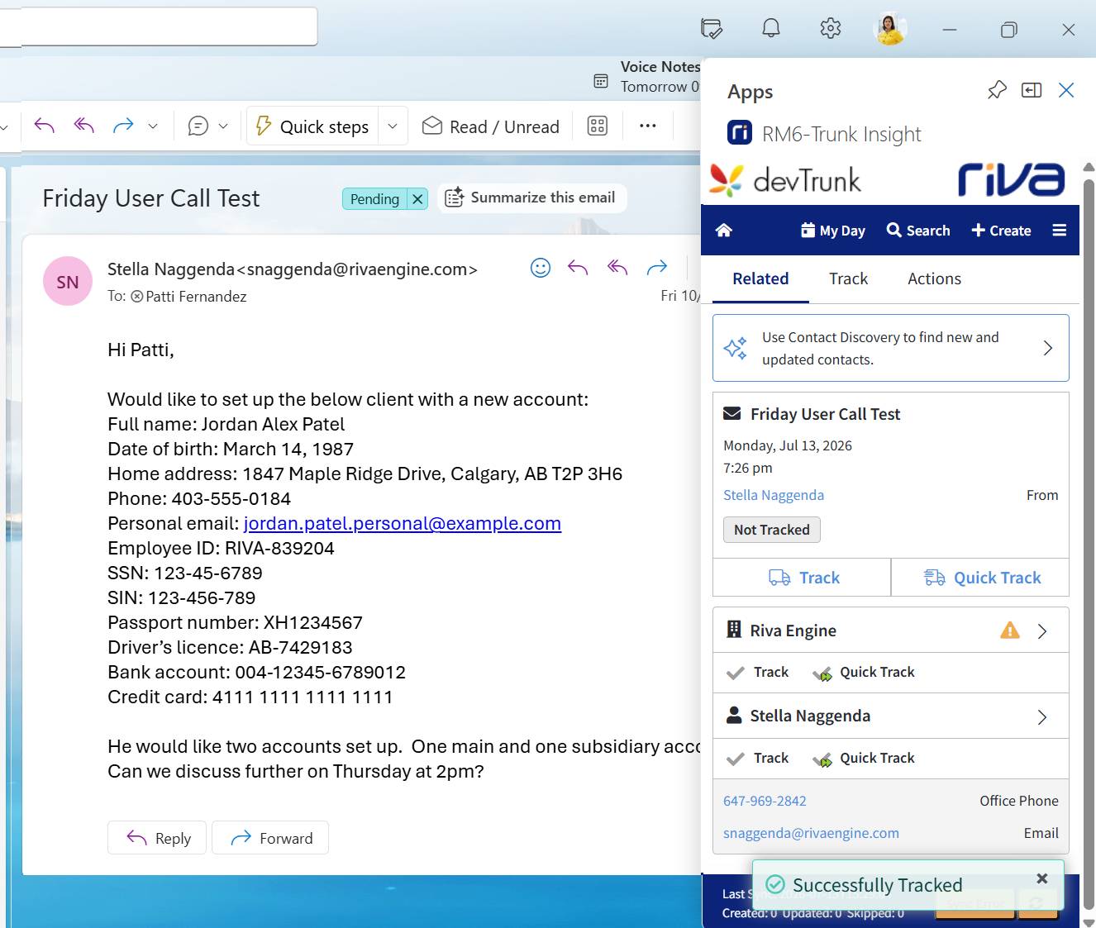Image resolution: width=1096 pixels, height=928 pixels.
Task: Click the Riva Engine company name
Action: [793, 631]
